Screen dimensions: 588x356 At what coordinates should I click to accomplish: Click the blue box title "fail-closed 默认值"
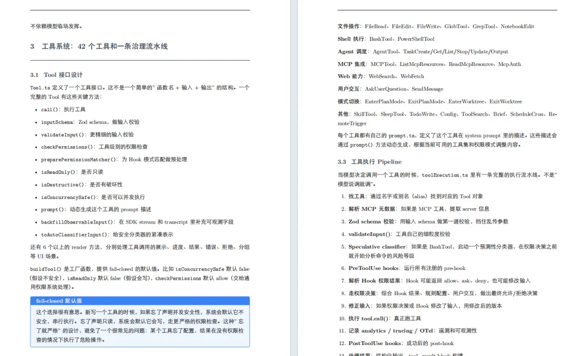click(59, 301)
